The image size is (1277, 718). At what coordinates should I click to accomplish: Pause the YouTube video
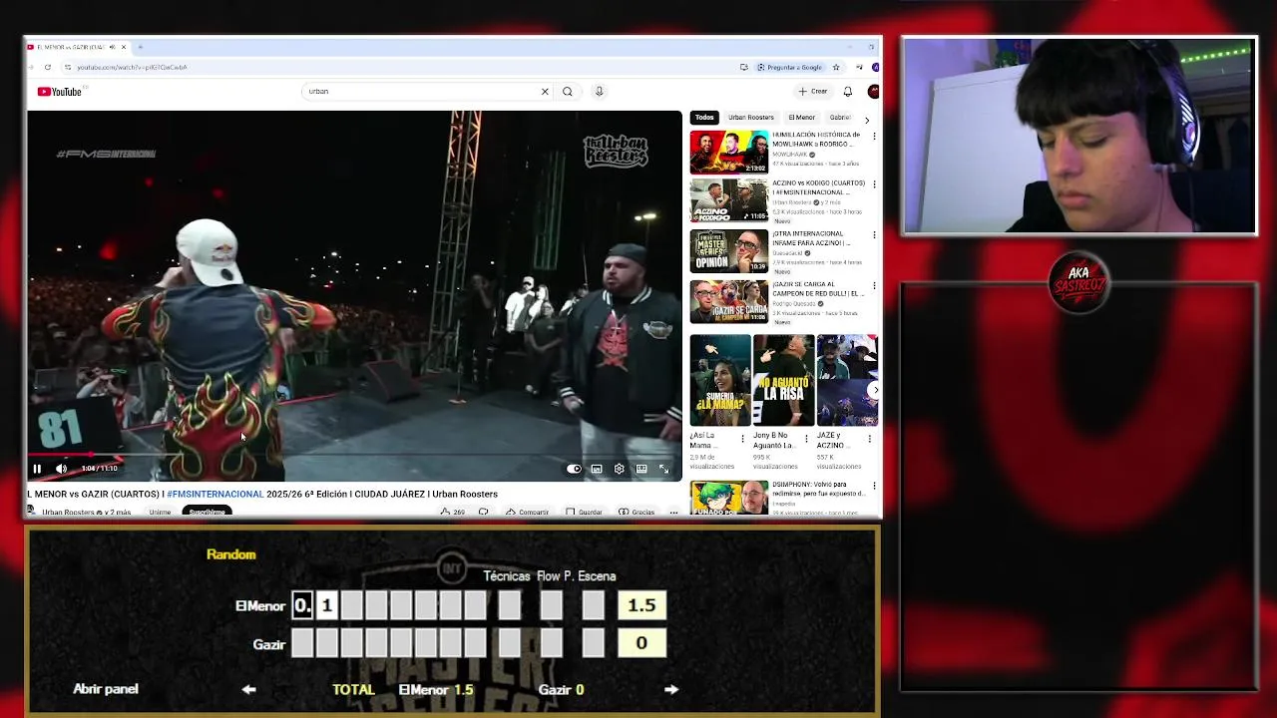[x=37, y=469]
